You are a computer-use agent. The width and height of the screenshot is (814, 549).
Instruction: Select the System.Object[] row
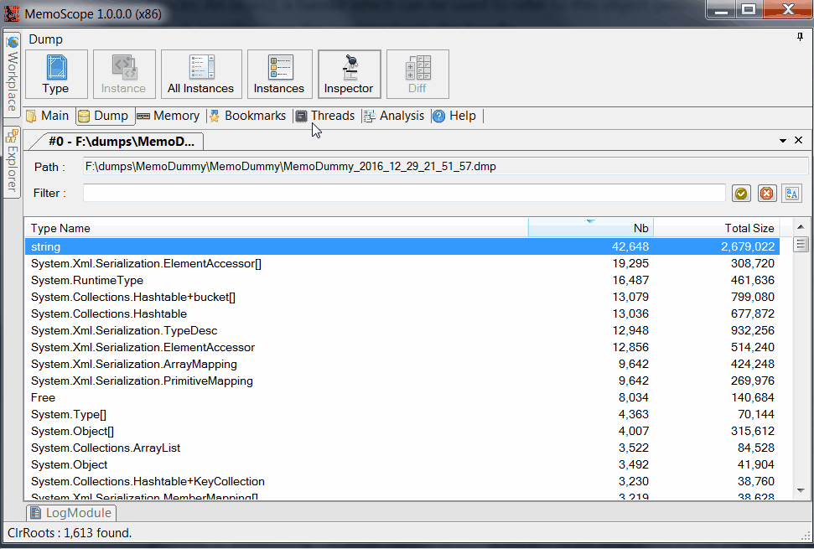pyautogui.click(x=402, y=431)
